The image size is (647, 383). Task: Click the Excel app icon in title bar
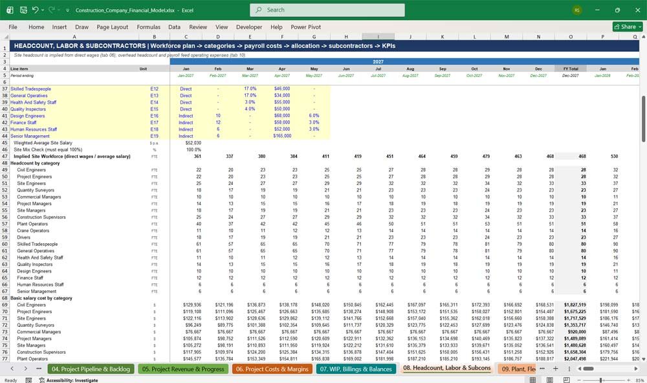(x=10, y=10)
